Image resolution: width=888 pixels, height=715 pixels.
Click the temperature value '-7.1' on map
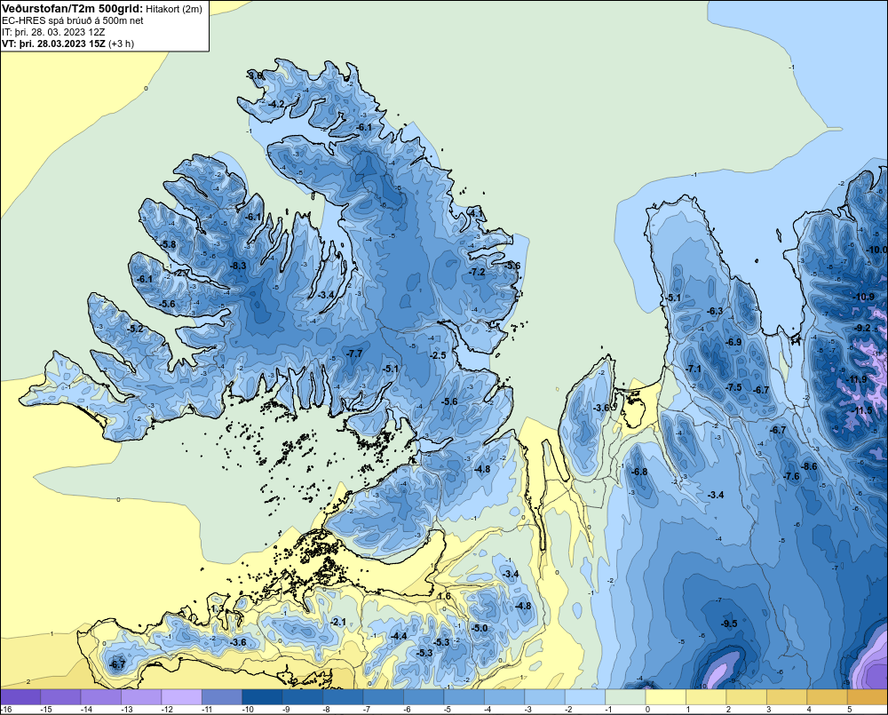pos(694,369)
